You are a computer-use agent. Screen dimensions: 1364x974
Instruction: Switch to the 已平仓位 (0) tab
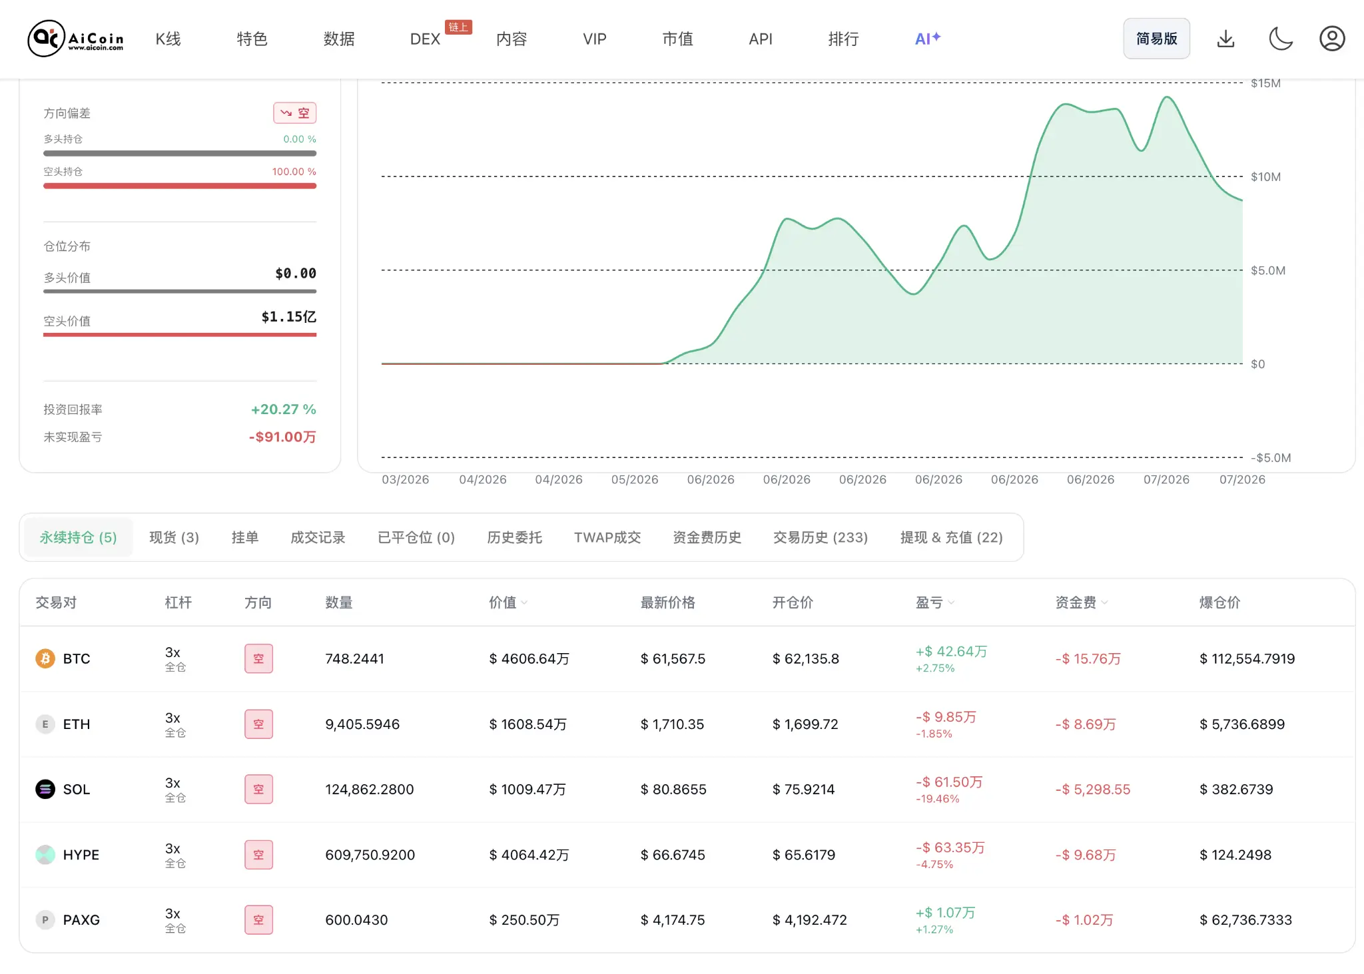[416, 537]
